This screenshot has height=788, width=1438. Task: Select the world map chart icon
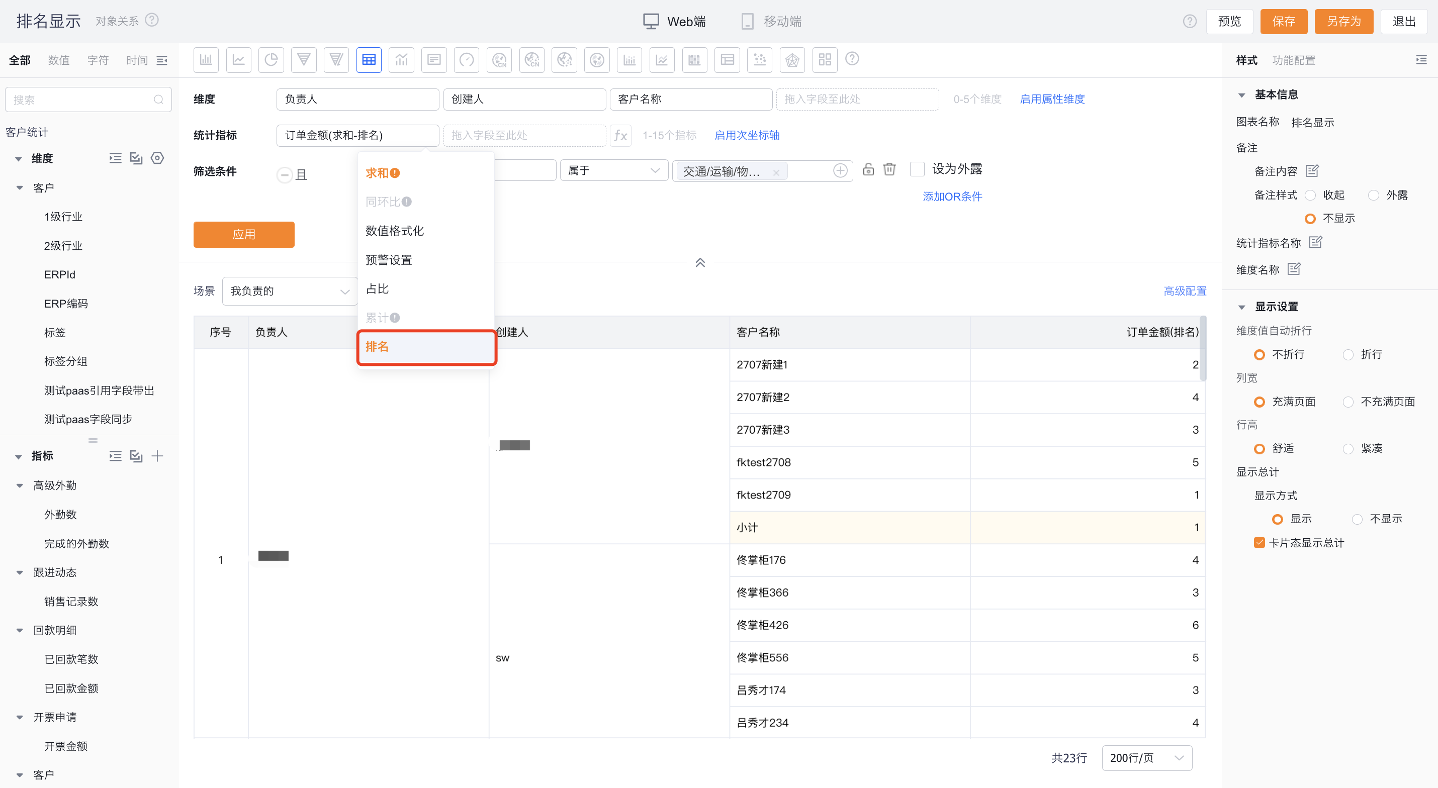click(x=597, y=60)
